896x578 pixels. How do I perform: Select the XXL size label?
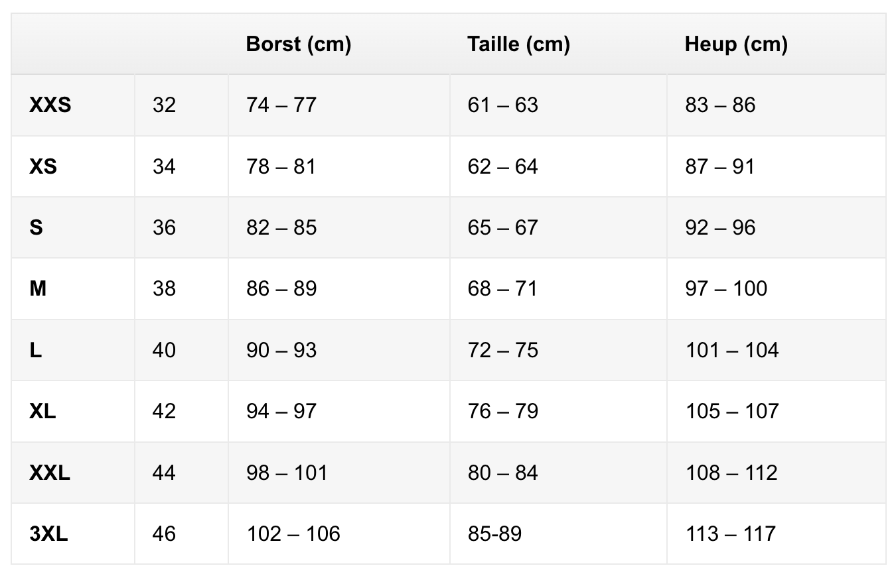50,473
